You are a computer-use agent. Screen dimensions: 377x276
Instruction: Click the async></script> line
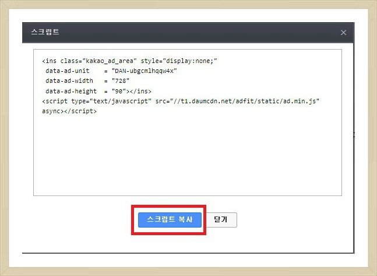click(x=69, y=111)
